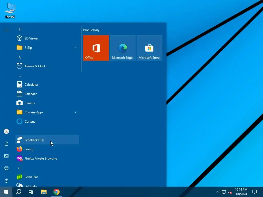Click the letter A section header
This screenshot has height=197, width=263.
[x=20, y=57]
